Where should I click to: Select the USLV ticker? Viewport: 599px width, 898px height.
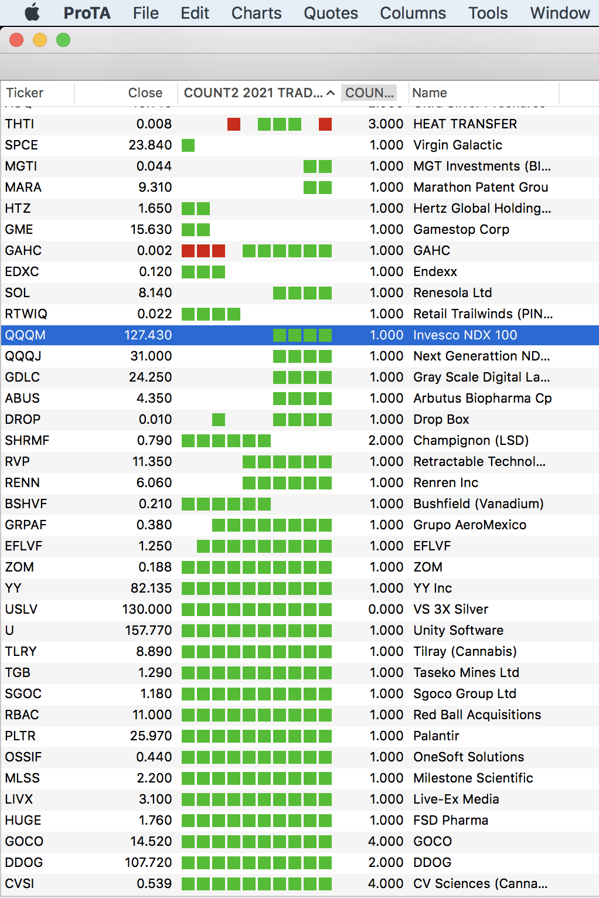coord(21,610)
